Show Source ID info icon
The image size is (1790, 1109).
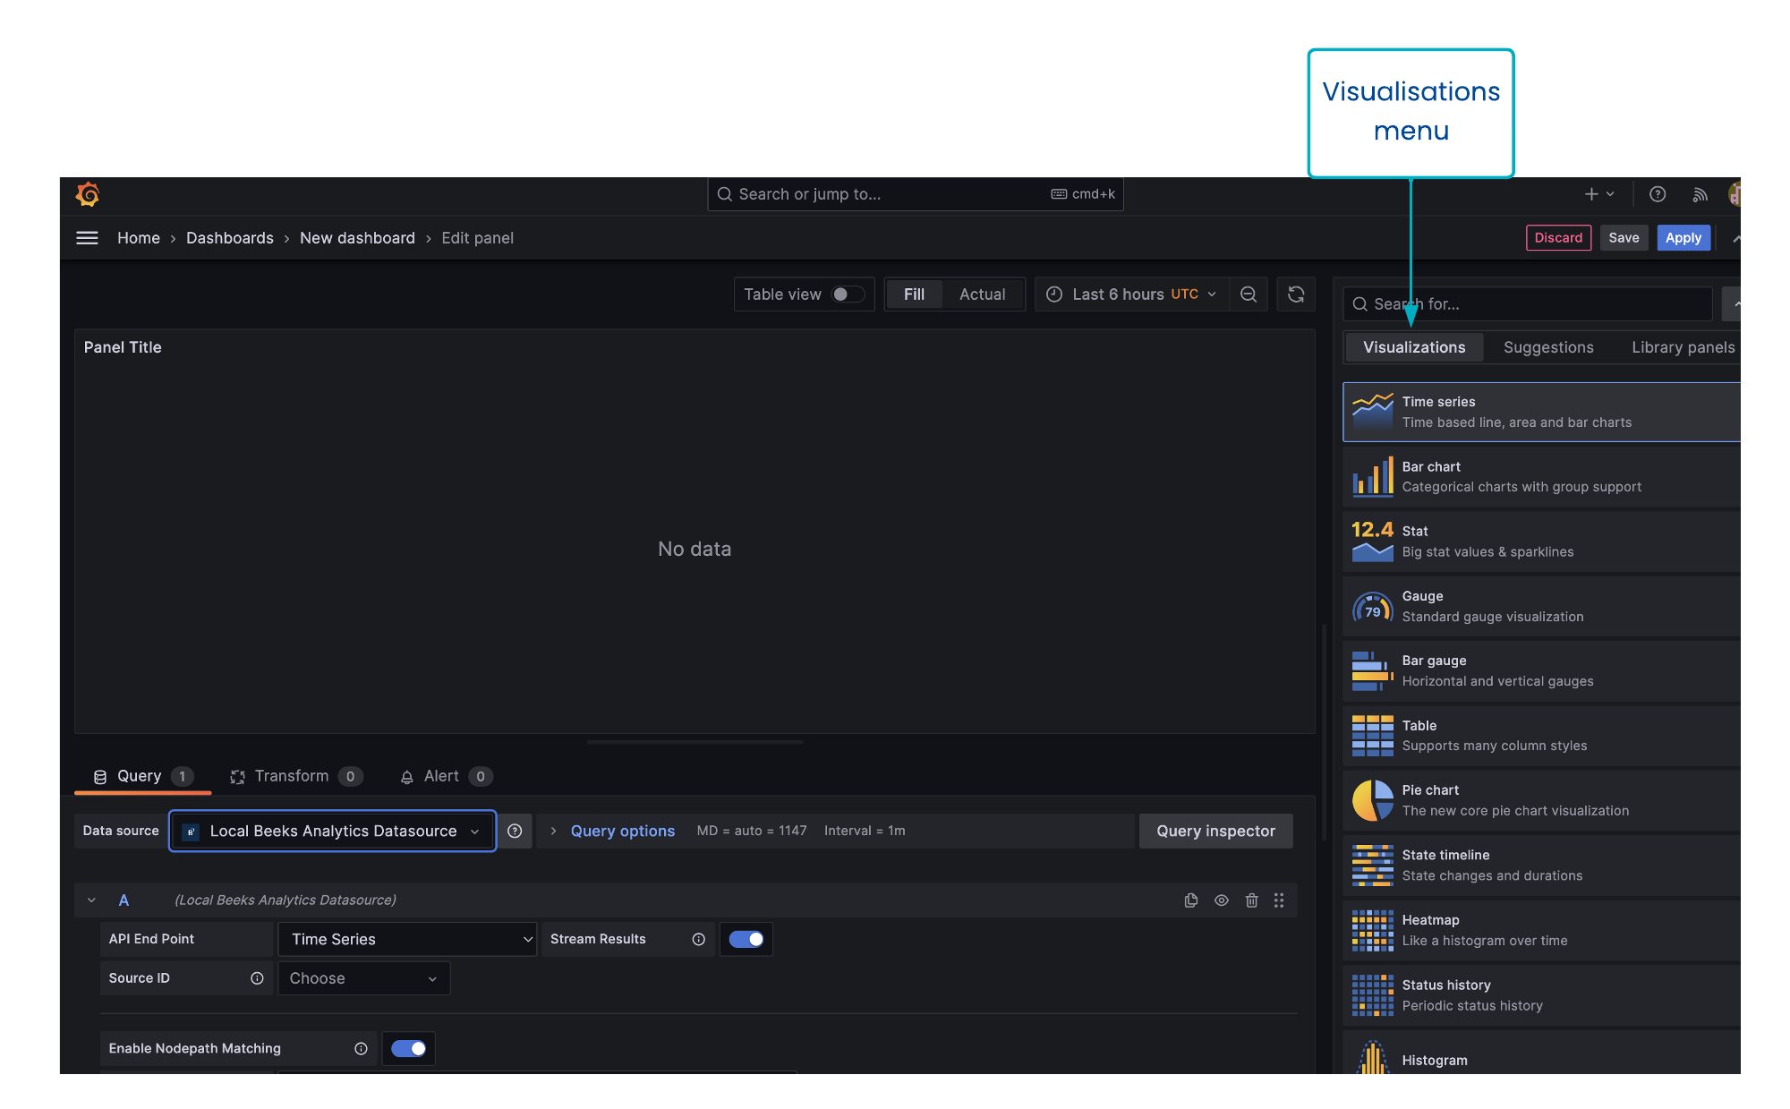point(257,978)
